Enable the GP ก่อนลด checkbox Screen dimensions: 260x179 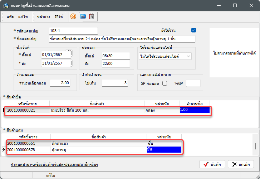tap(165, 83)
